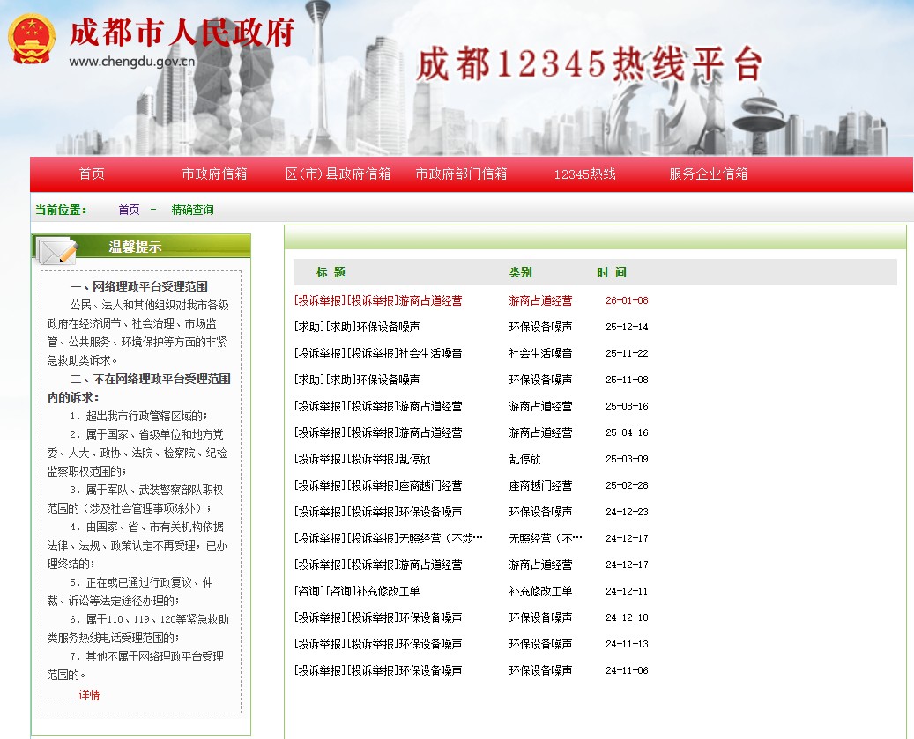Click the national emblem logo icon
The height and width of the screenshot is (739, 914).
coord(33,39)
